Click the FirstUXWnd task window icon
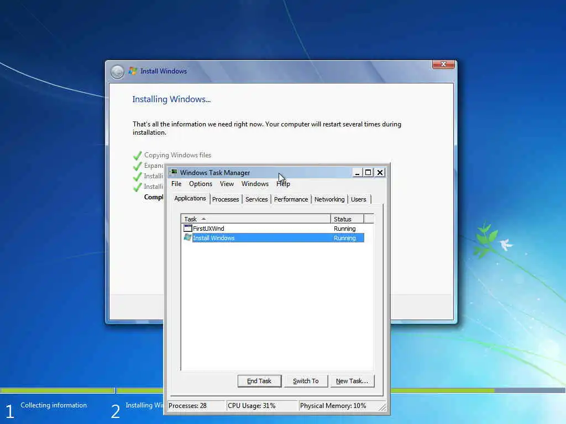The width and height of the screenshot is (566, 424). (x=188, y=228)
